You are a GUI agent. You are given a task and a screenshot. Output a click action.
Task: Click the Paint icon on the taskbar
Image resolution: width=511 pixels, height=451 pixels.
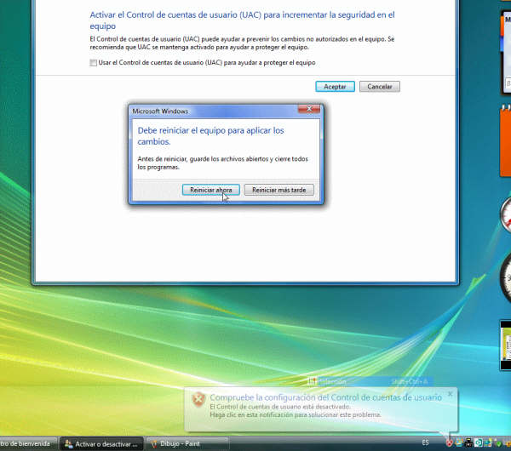(154, 443)
